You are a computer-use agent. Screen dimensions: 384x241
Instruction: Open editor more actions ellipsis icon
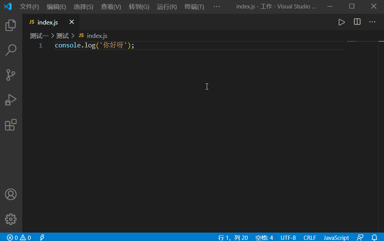372,22
